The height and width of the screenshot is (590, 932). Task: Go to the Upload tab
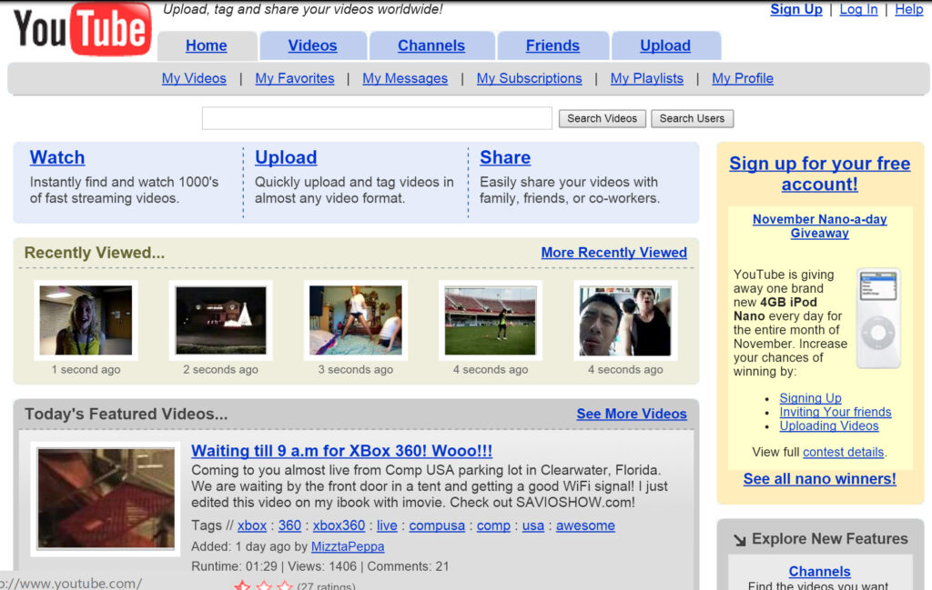point(665,45)
